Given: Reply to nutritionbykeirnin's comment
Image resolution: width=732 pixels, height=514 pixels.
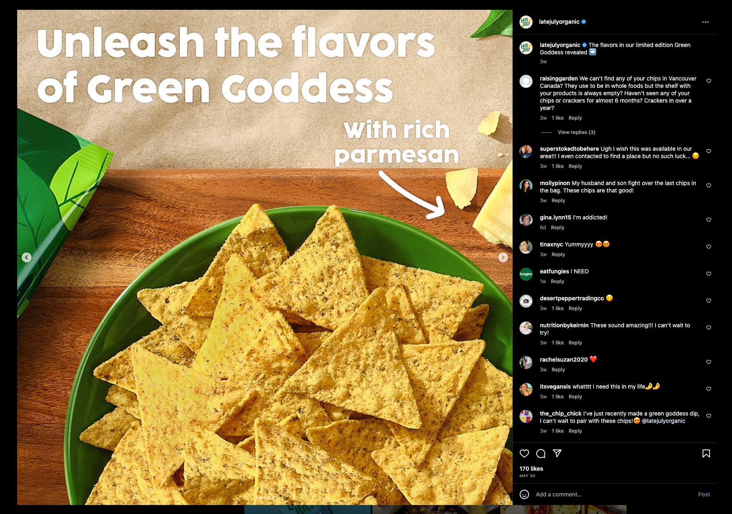Looking at the screenshot, I should 575,343.
